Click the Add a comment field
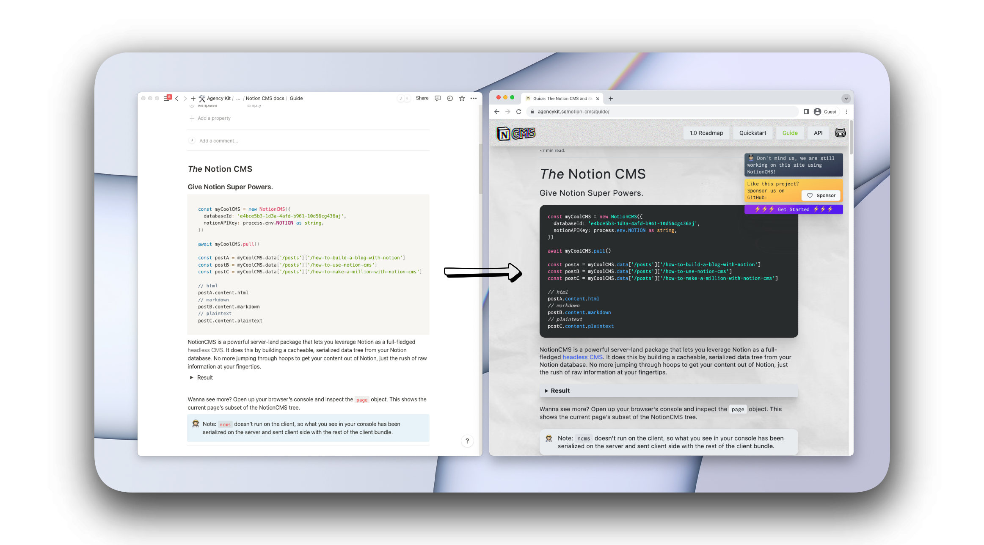Viewport: 984px width, 545px height. 218,141
